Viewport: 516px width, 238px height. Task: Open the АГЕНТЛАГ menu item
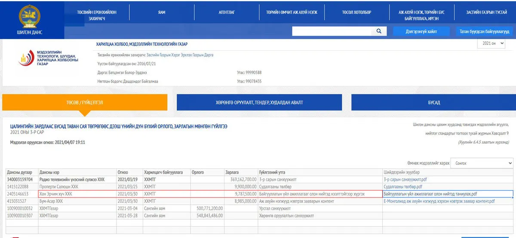(227, 12)
